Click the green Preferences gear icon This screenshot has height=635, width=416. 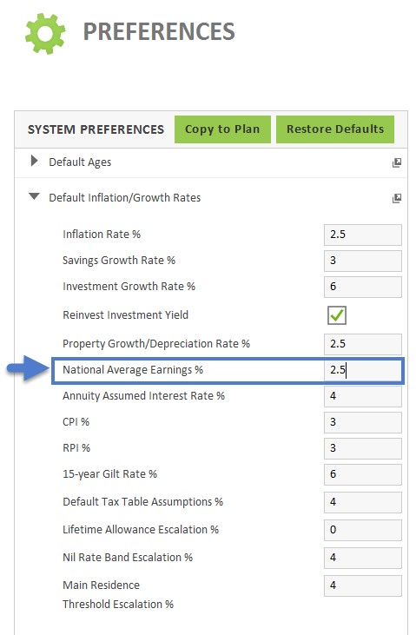click(45, 34)
